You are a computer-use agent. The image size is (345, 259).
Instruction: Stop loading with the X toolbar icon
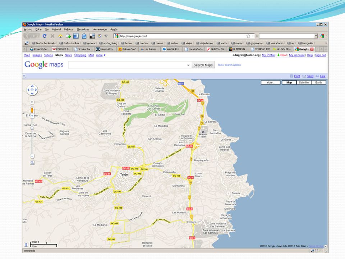(x=52, y=36)
